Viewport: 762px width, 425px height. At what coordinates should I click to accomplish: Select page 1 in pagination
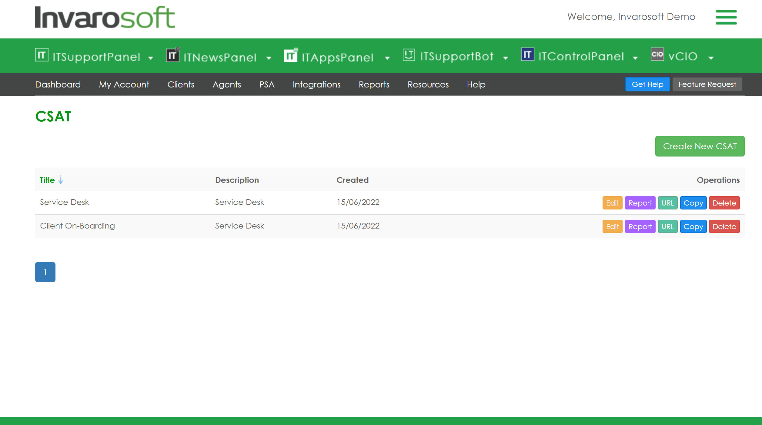[45, 272]
